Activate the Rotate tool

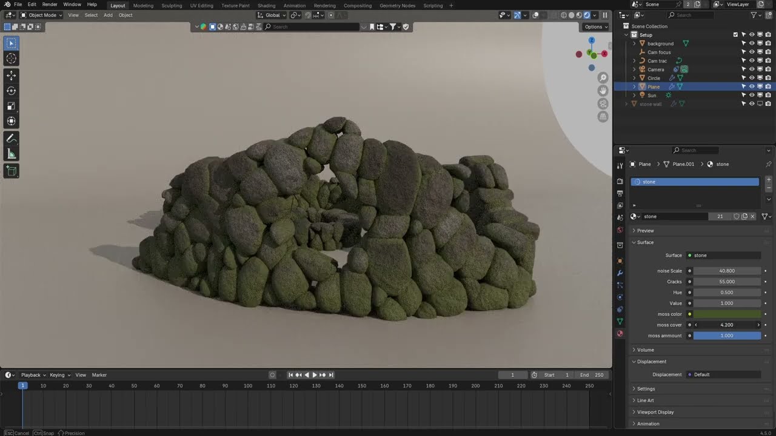click(x=11, y=90)
